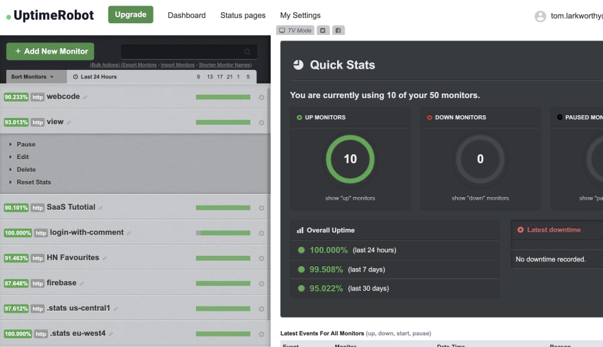The height and width of the screenshot is (347, 603).
Task: Open the Facebook share icon
Action: tap(339, 30)
